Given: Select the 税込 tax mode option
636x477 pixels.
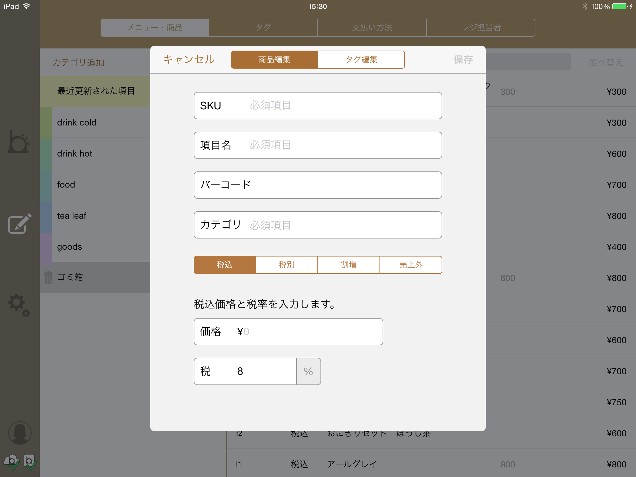Looking at the screenshot, I should coord(225,265).
